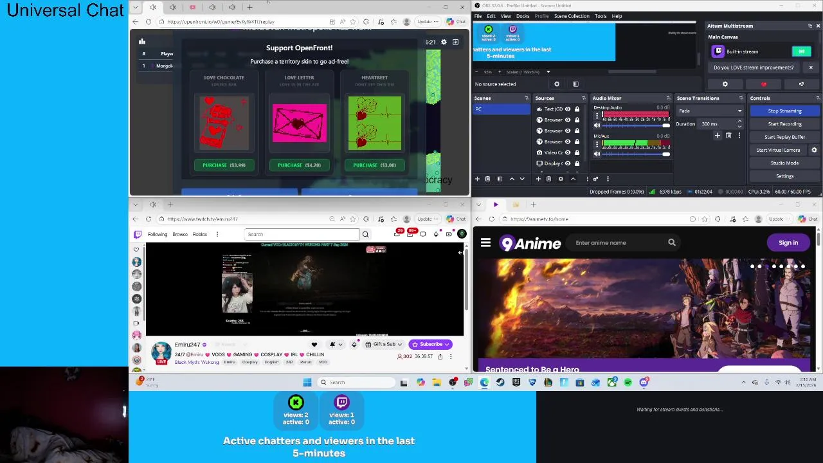Open Twitch user avatar menu
Screen dimensions: 823x463
[x=462, y=234]
